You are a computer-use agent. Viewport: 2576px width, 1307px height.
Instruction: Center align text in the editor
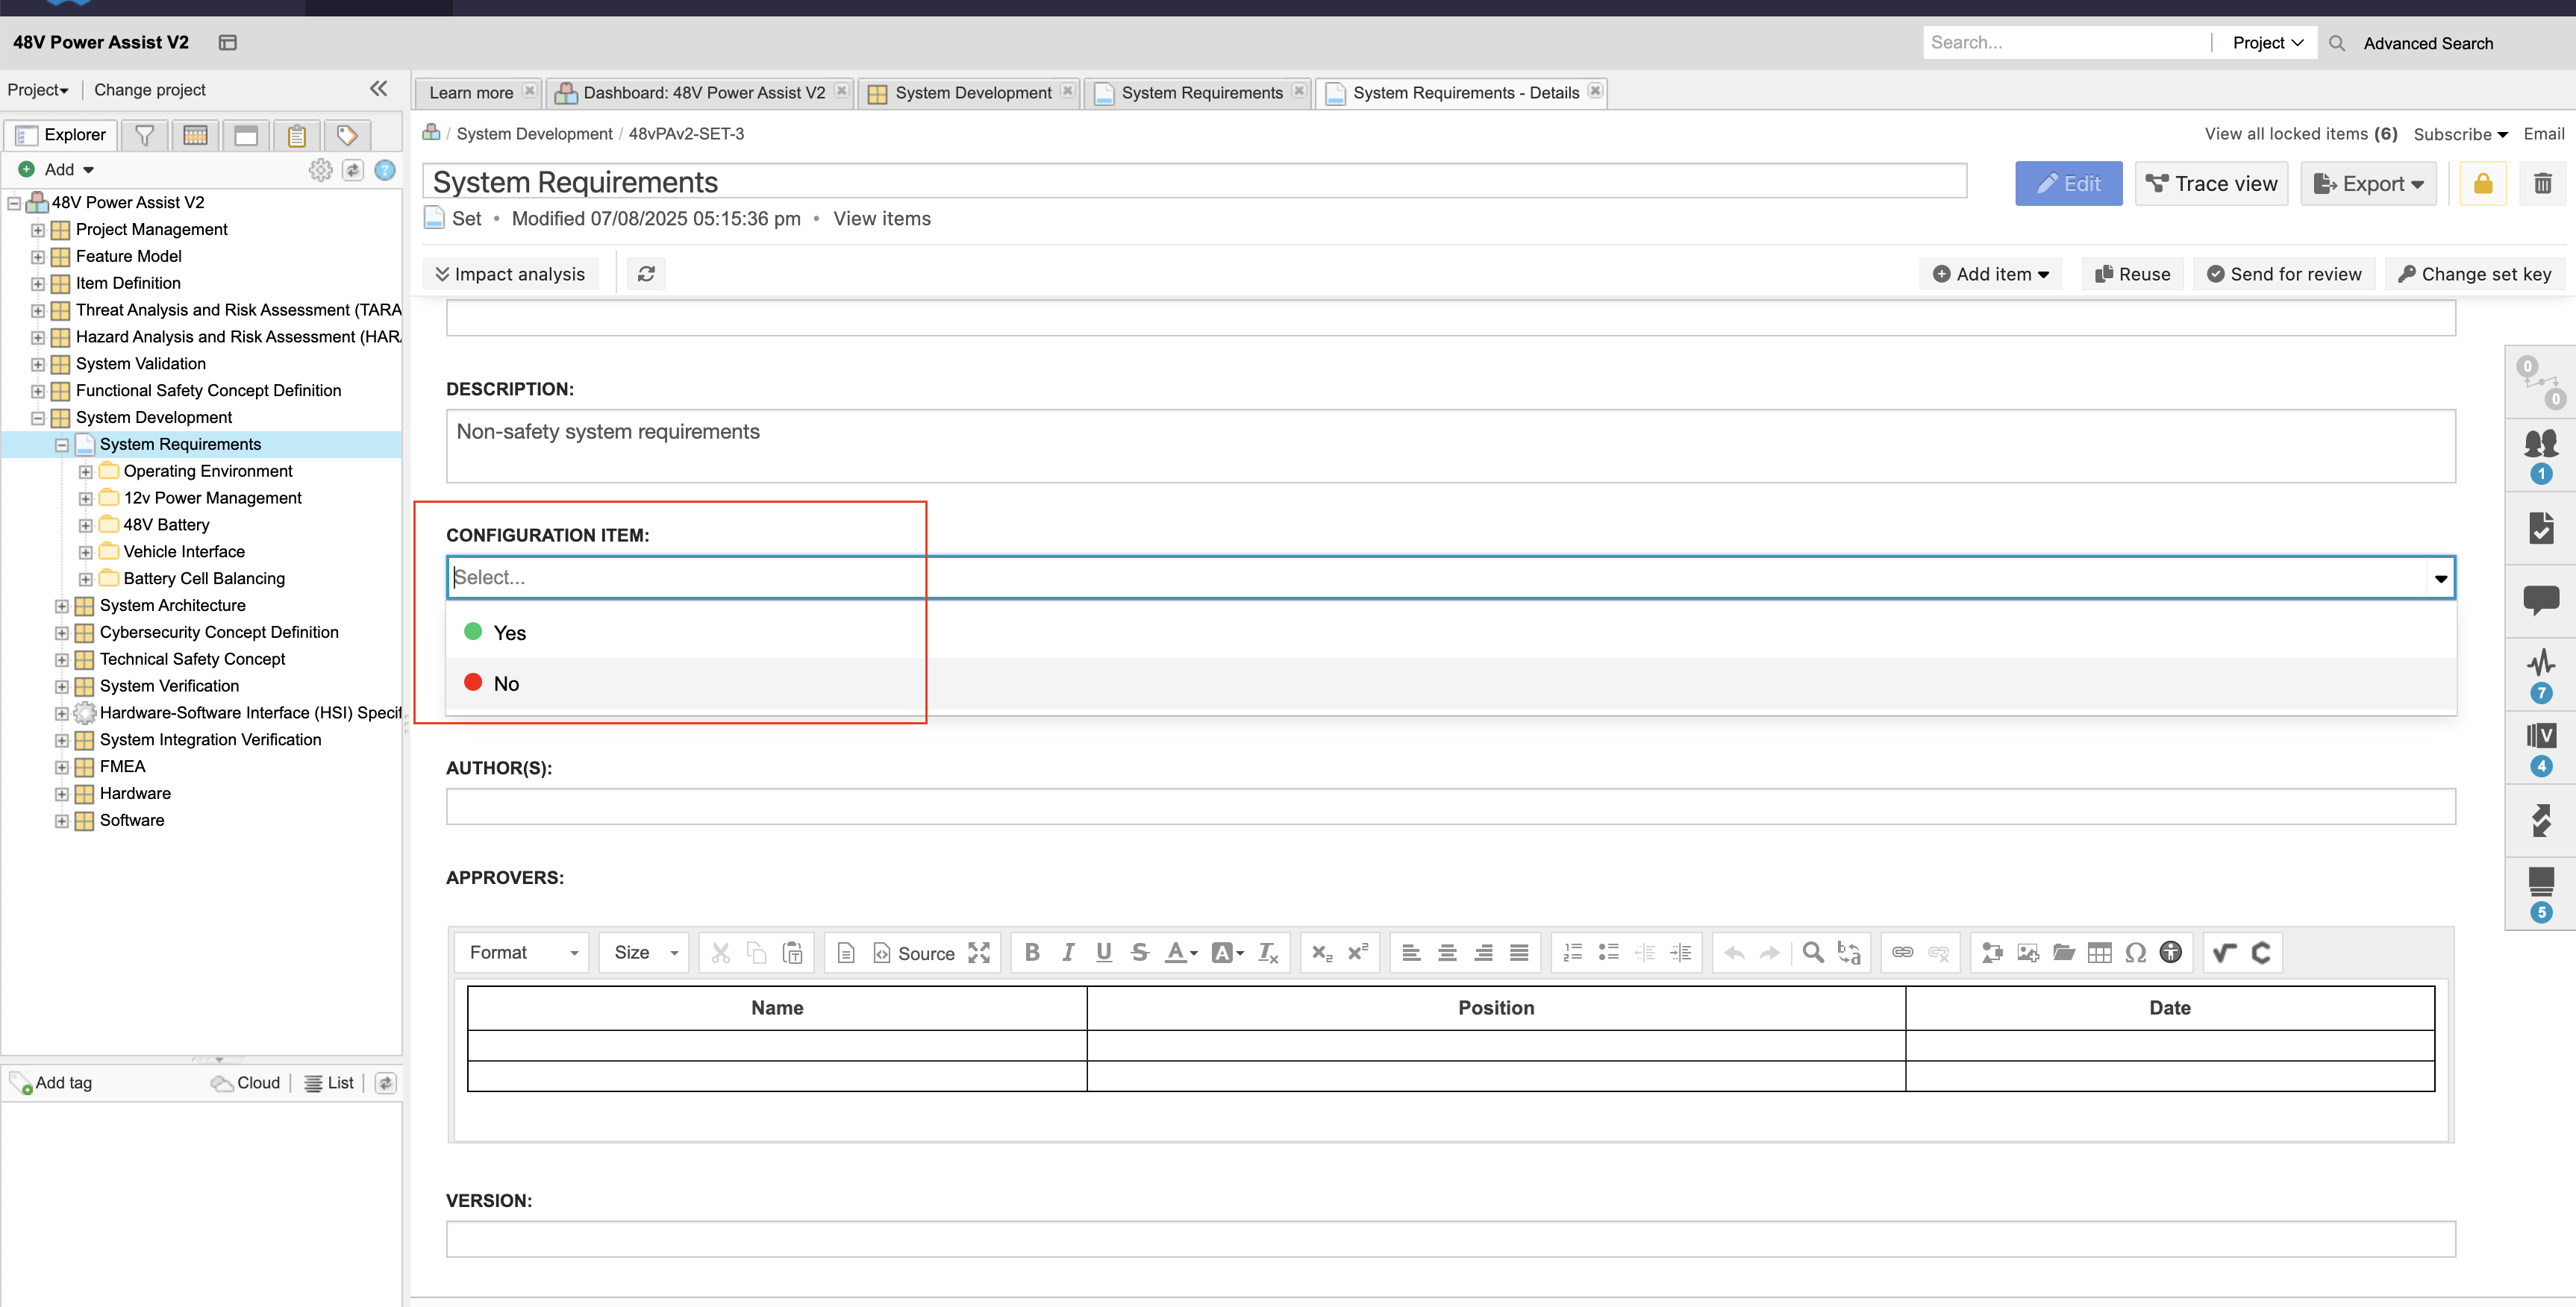tap(1447, 952)
